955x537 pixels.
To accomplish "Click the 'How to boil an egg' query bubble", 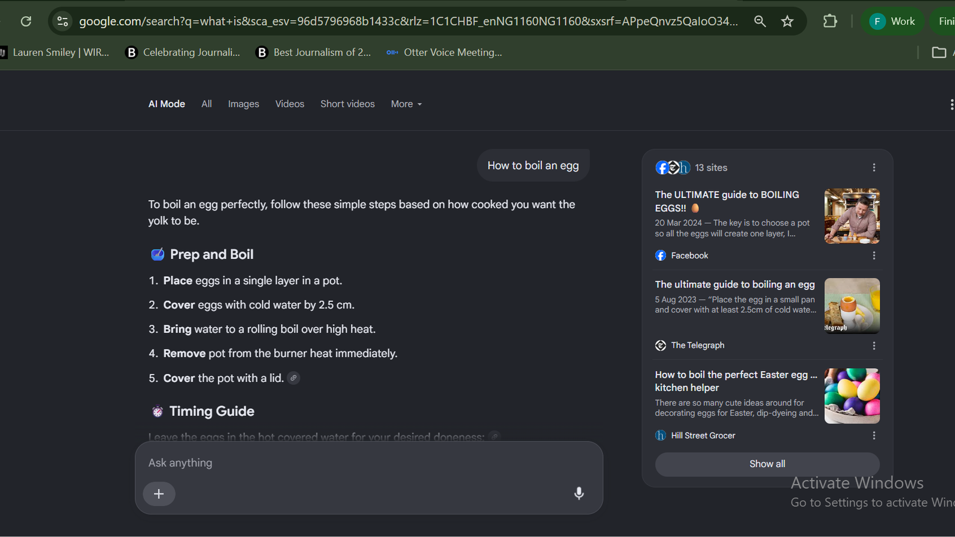I will coord(533,166).
